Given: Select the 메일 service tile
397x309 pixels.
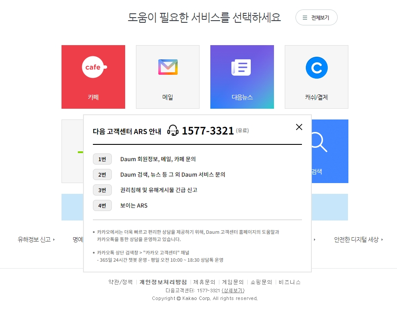Looking at the screenshot, I should click(168, 77).
